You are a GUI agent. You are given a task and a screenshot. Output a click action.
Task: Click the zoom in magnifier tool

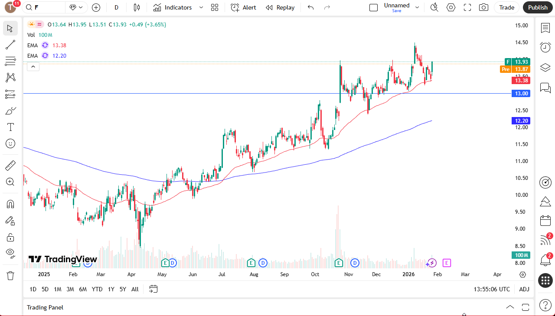[x=10, y=182]
